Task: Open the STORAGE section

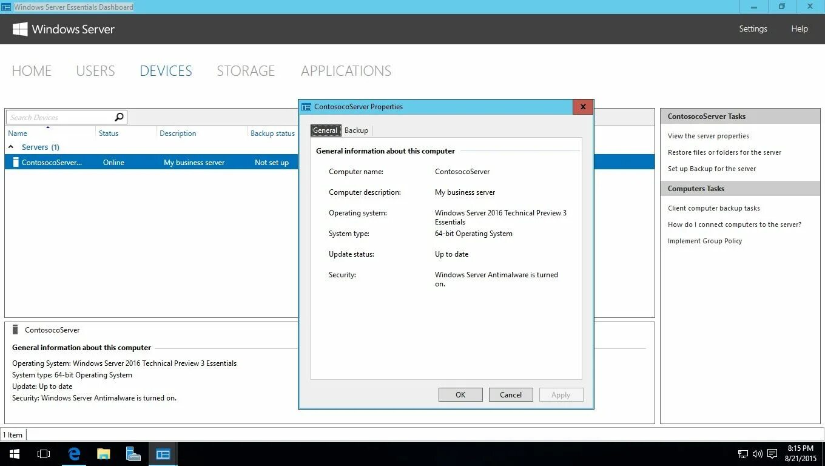Action: tap(246, 71)
